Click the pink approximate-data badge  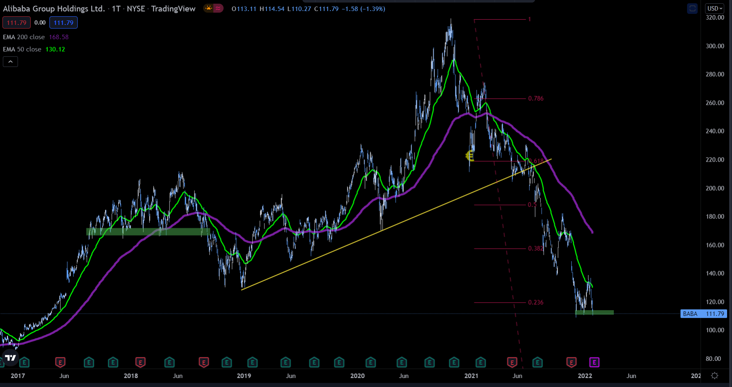click(218, 8)
